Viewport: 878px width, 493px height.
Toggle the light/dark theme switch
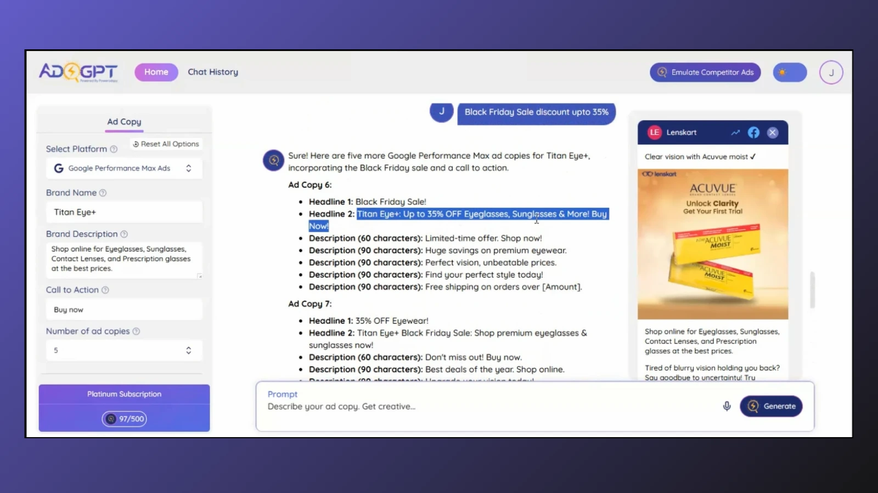pyautogui.click(x=790, y=72)
